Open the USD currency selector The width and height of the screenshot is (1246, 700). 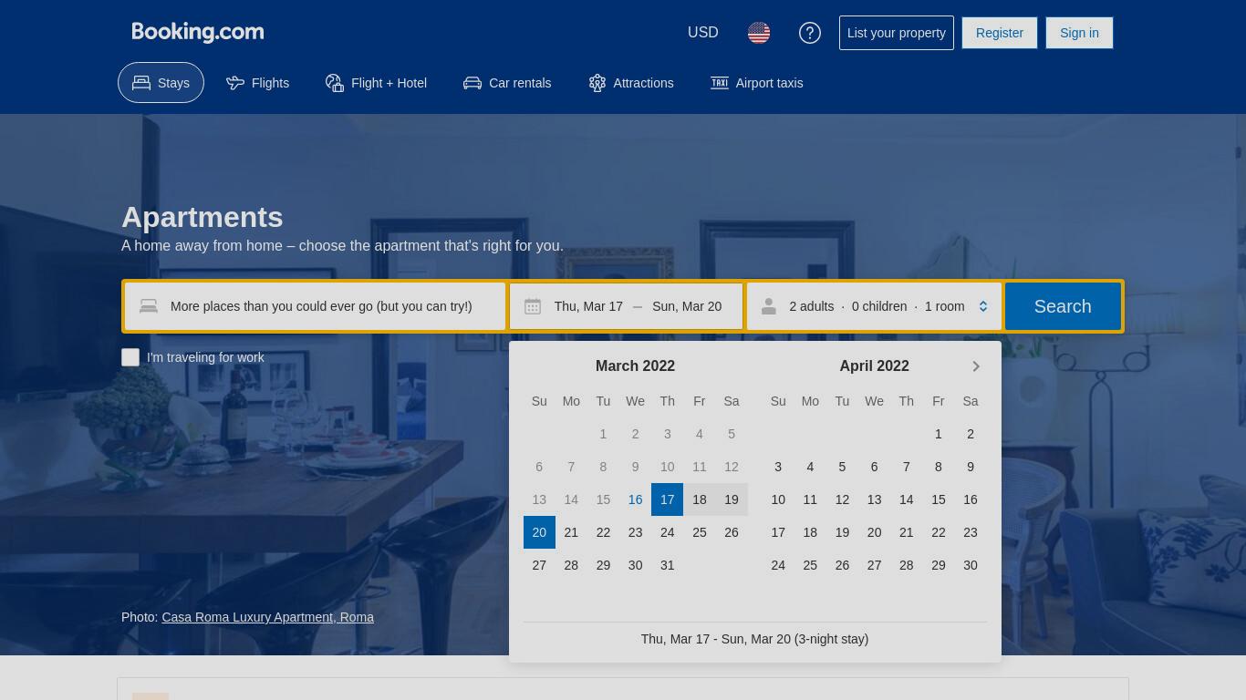703,33
